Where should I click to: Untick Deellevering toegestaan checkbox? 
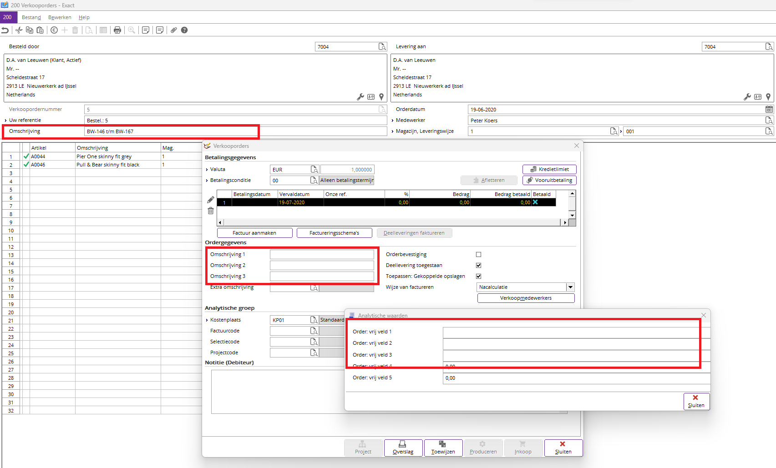click(478, 266)
